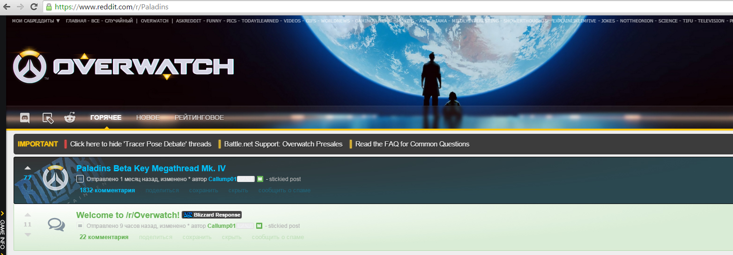This screenshot has width=733, height=255.
Task: Open JOKES in the top bar
Action: click(x=608, y=21)
